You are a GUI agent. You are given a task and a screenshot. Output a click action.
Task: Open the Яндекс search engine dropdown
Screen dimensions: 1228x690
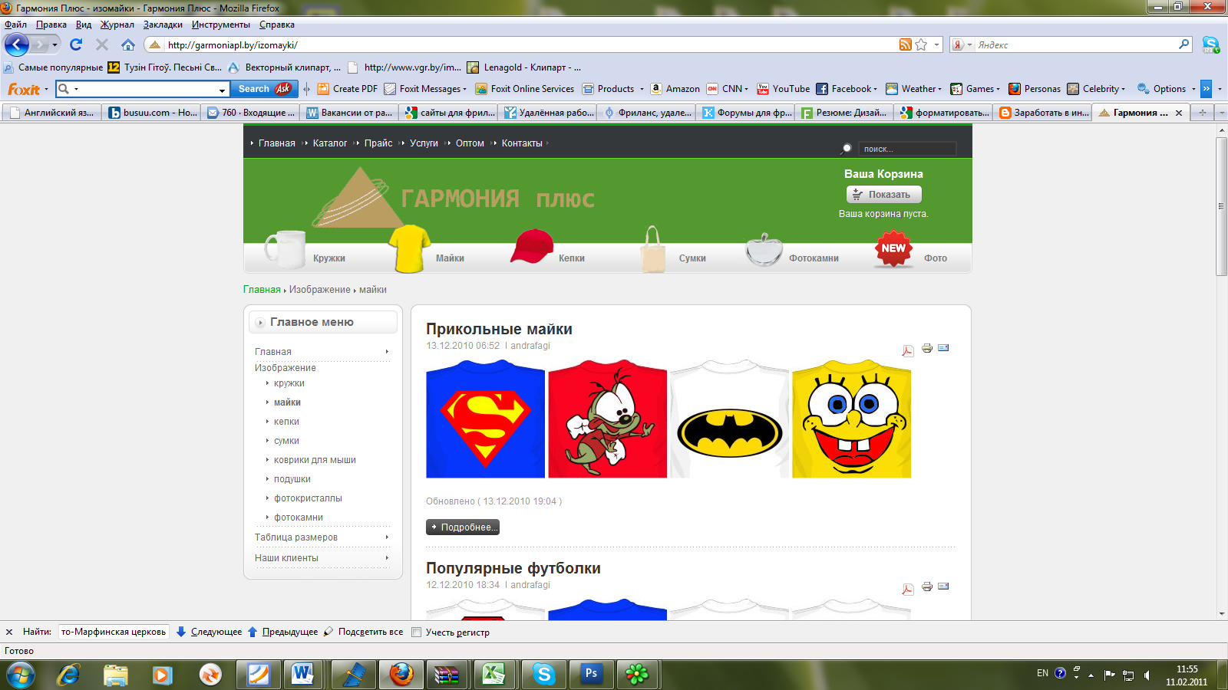(x=969, y=44)
